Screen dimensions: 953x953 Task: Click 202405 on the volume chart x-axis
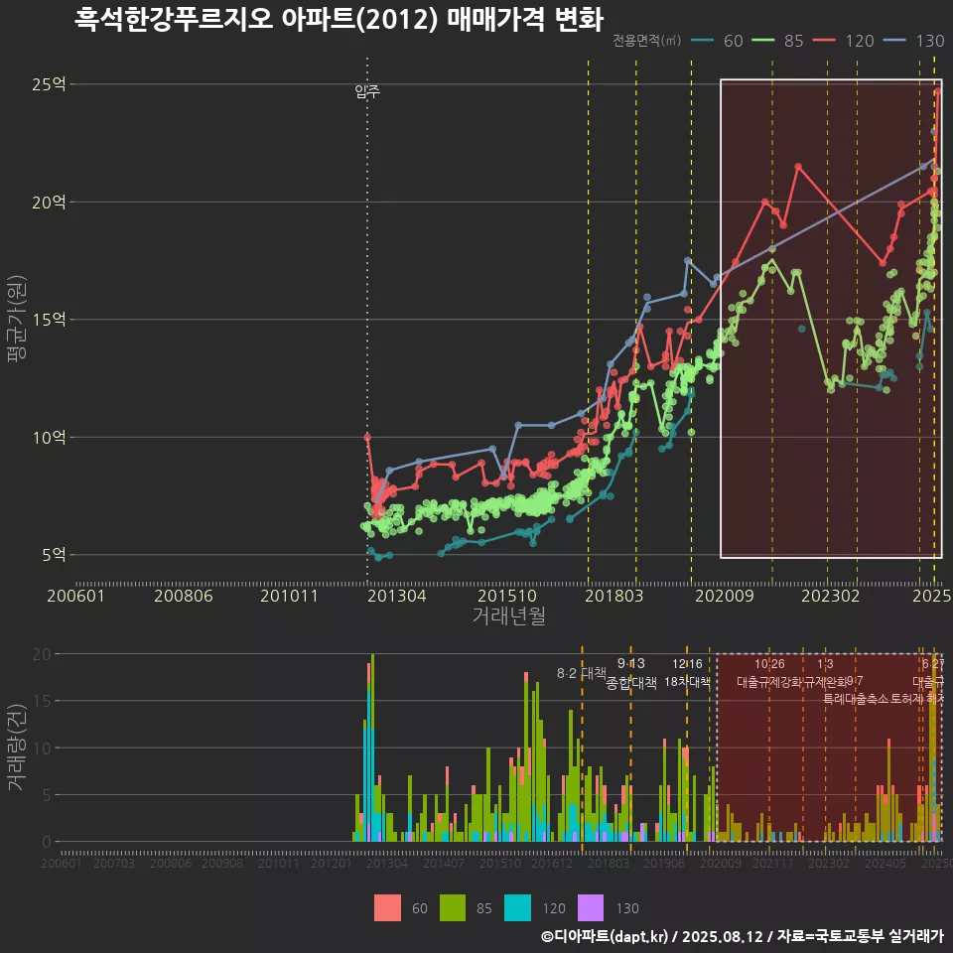coord(885,863)
